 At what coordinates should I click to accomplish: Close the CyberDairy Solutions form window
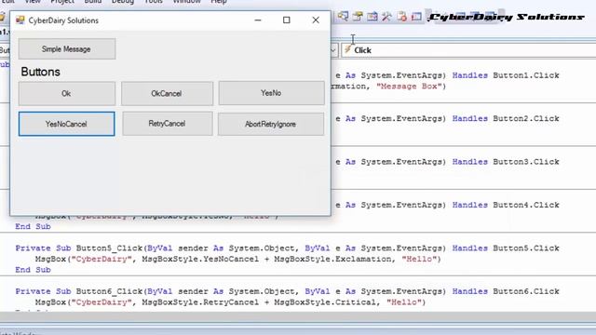click(316, 20)
